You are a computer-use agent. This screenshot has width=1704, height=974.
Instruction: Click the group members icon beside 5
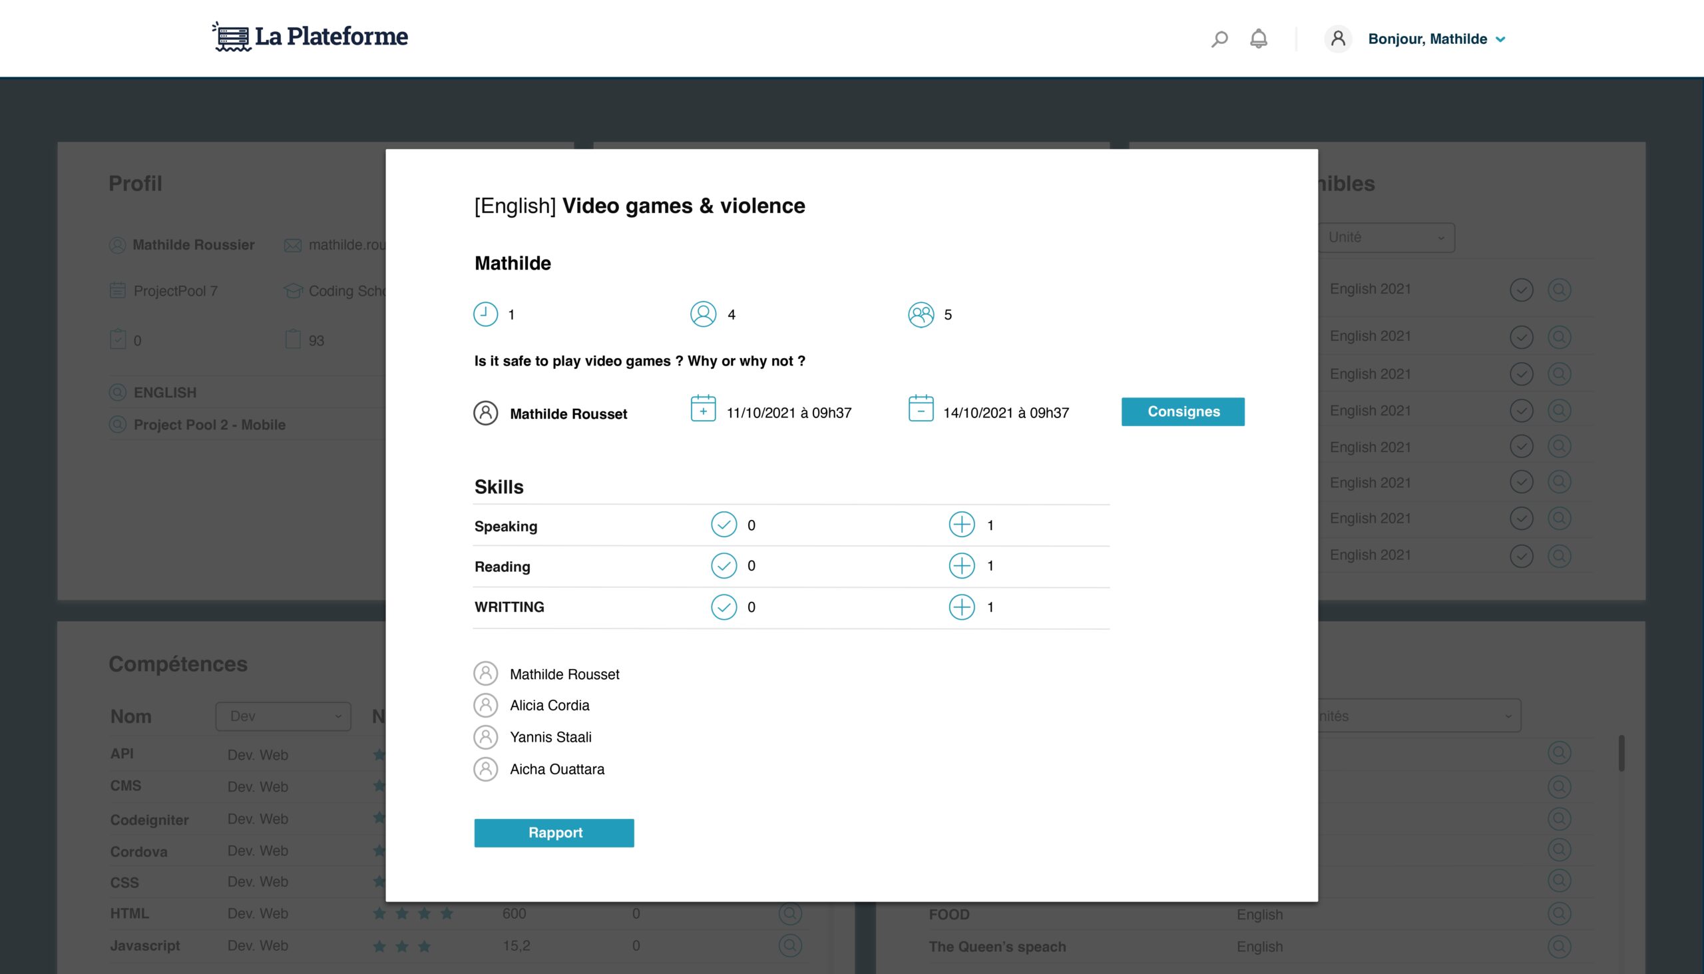[920, 314]
